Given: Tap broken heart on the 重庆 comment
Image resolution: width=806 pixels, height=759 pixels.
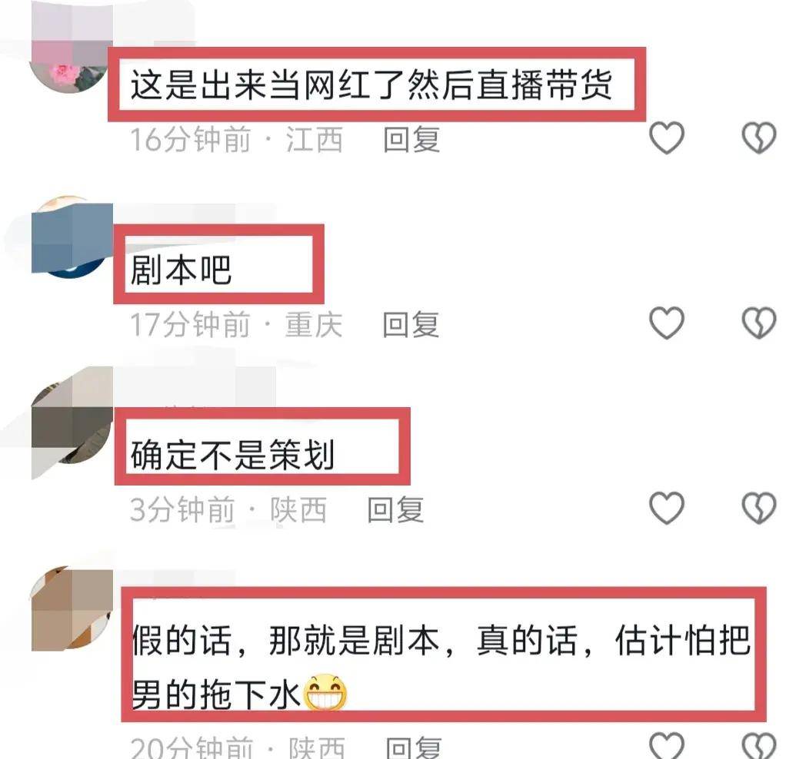Looking at the screenshot, I should [x=759, y=323].
